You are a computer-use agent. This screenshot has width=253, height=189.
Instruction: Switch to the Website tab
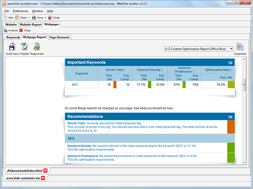click(x=11, y=25)
